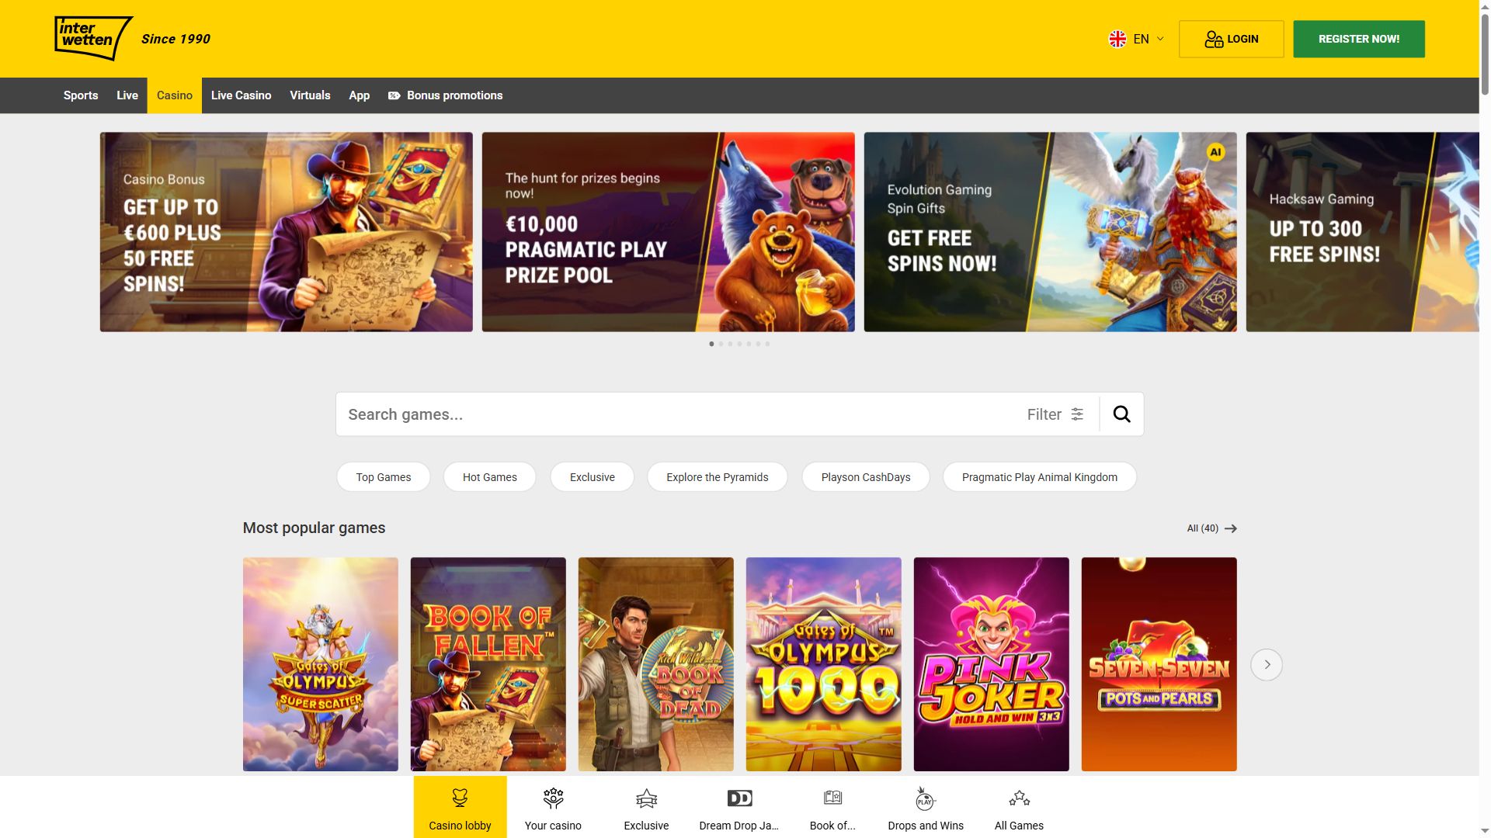The image size is (1491, 838).
Task: Advance the popular games carousel with the chevron
Action: [1267, 665]
